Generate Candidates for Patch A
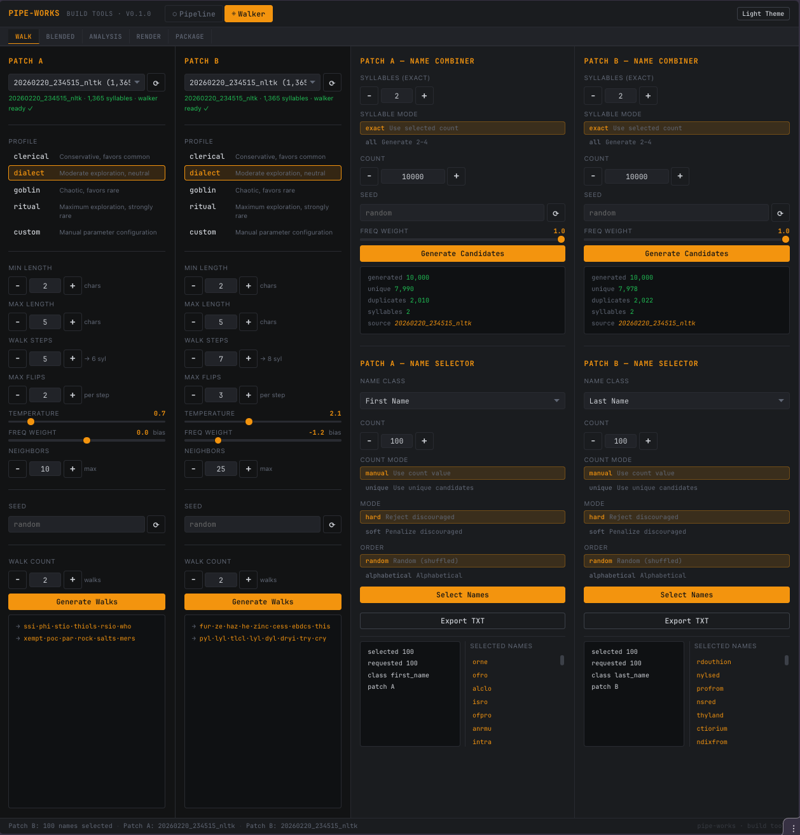 pos(462,254)
